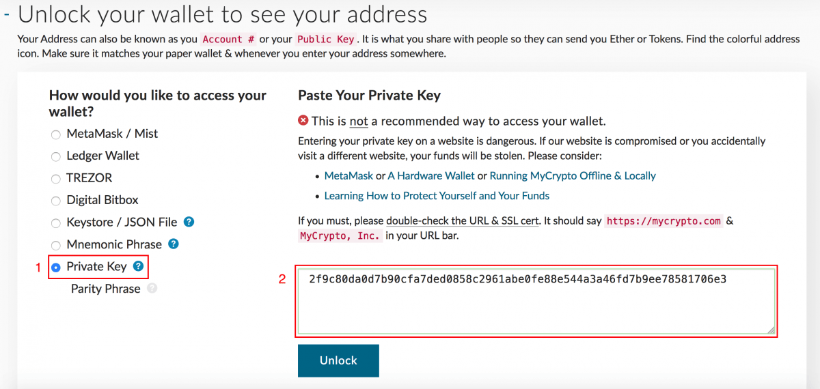
Task: Choose Ledger Wallet radio option
Action: point(56,156)
